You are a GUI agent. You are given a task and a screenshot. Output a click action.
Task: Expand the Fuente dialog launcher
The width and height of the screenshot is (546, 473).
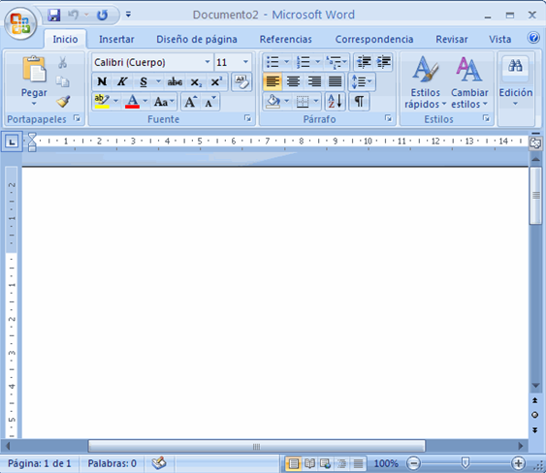247,118
